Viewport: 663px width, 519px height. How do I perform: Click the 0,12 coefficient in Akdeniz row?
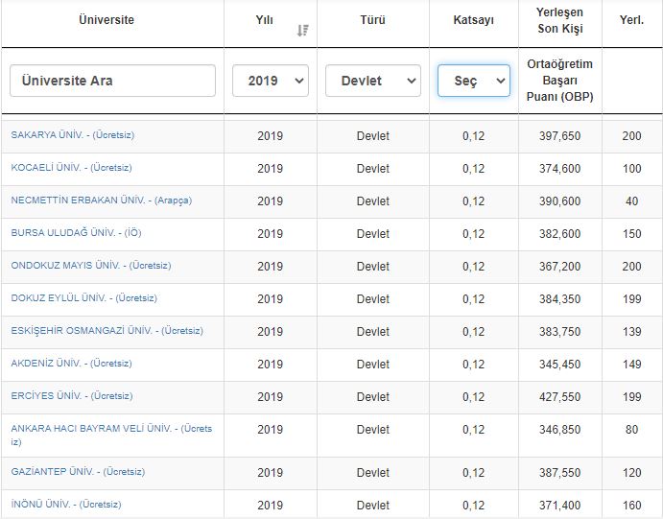coord(474,364)
